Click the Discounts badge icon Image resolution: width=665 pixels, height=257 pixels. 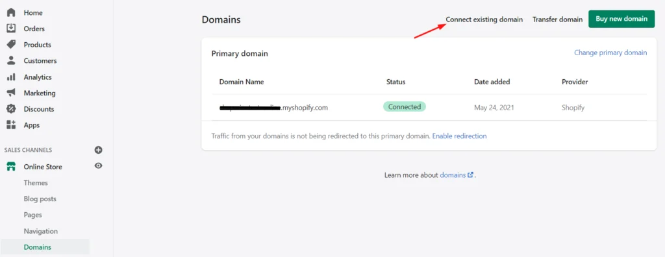tap(11, 108)
